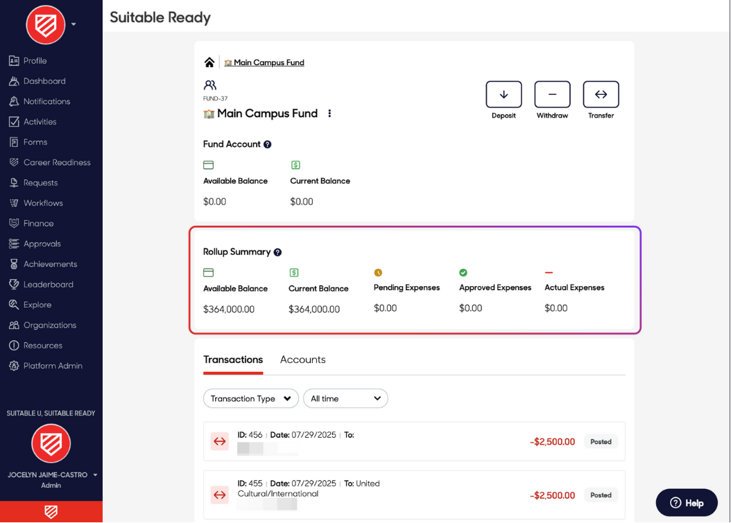Click Rollup Summary help question icon
The width and height of the screenshot is (731, 523).
pos(277,253)
